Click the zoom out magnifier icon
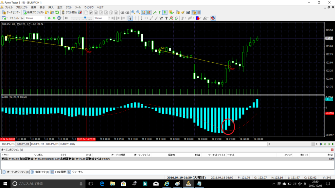 138,13
